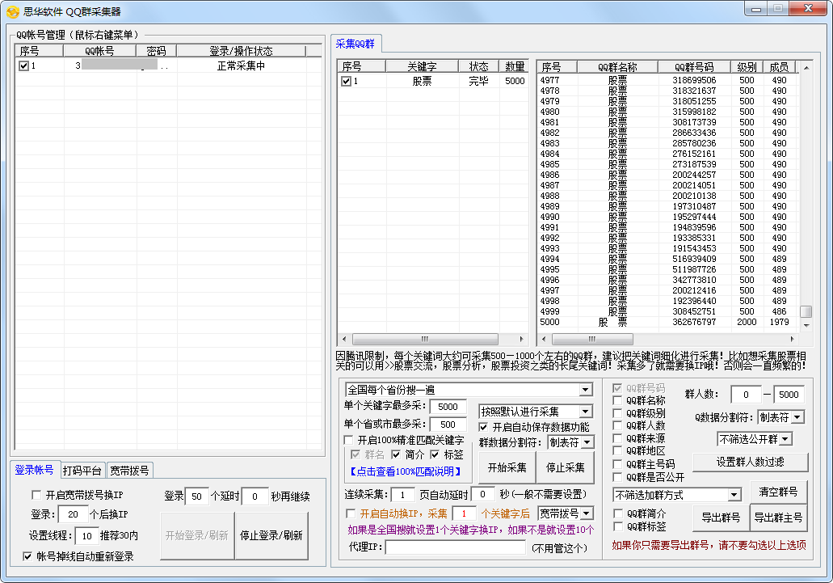Click the 清空群号 button
The image size is (833, 583).
click(x=778, y=492)
